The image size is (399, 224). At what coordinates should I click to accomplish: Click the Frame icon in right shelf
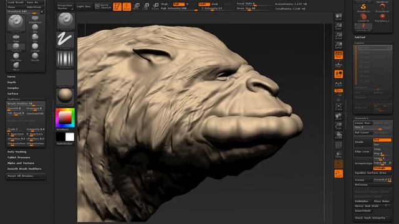pyautogui.click(x=339, y=107)
